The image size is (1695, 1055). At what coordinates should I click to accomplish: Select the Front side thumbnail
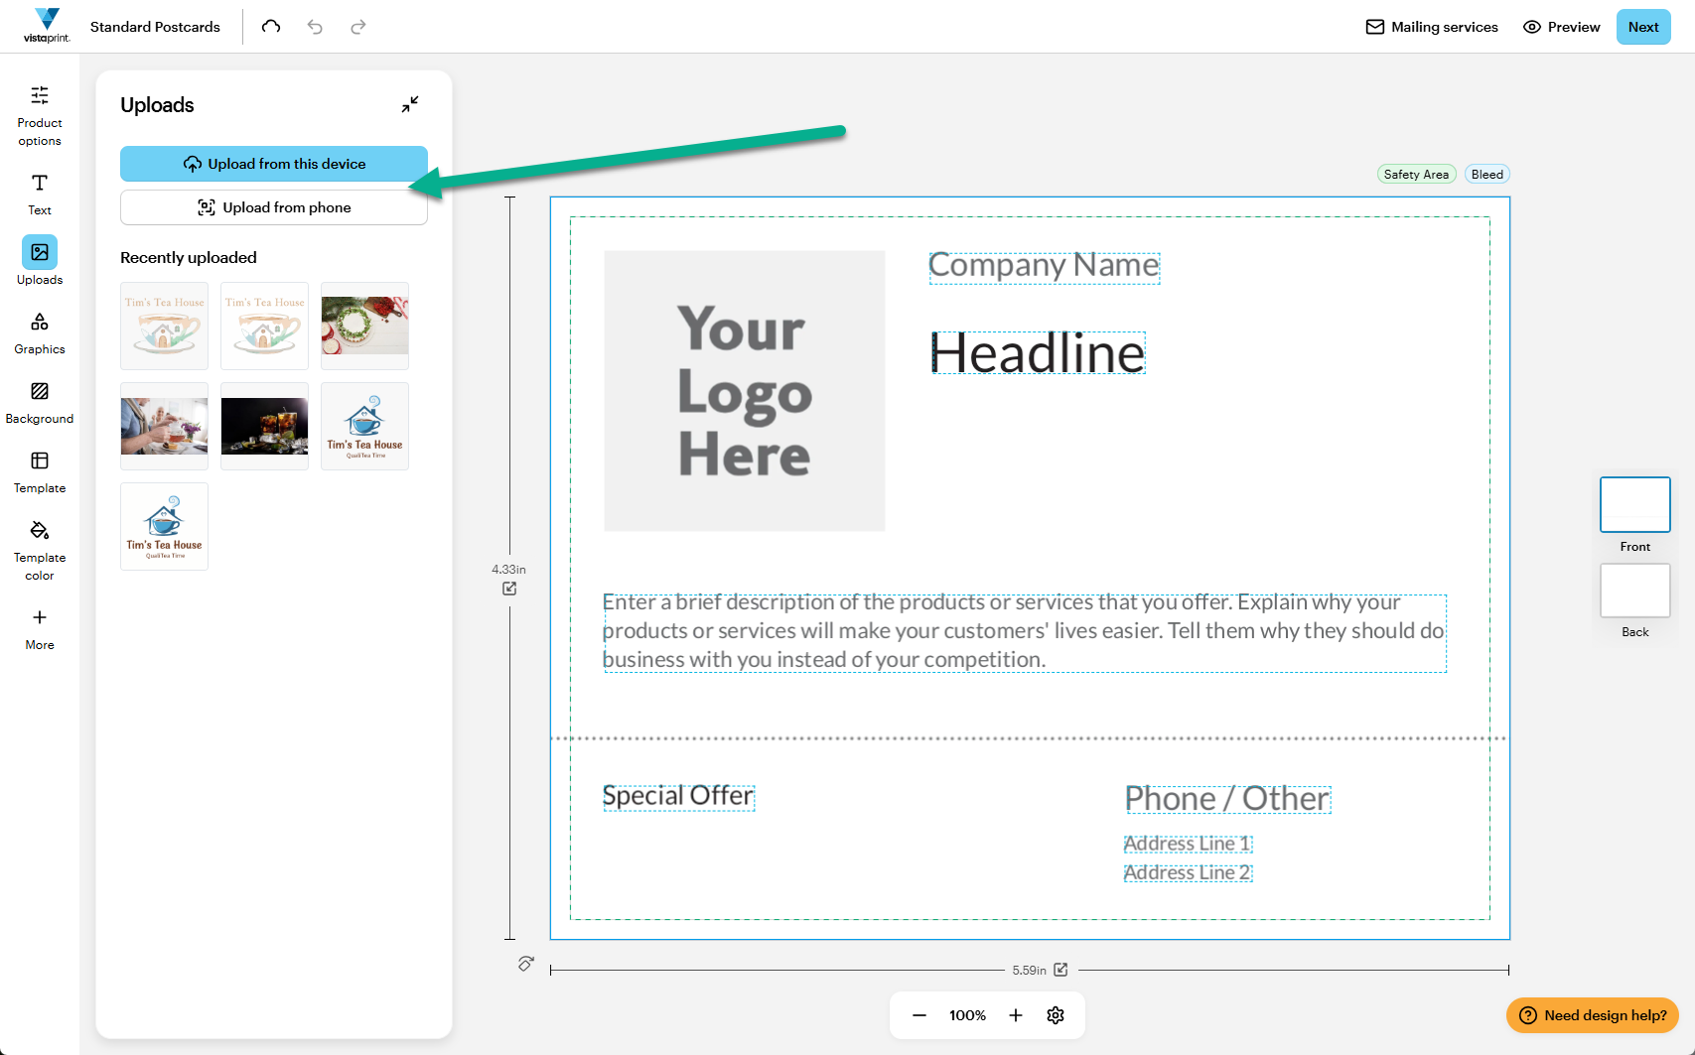[x=1635, y=505]
